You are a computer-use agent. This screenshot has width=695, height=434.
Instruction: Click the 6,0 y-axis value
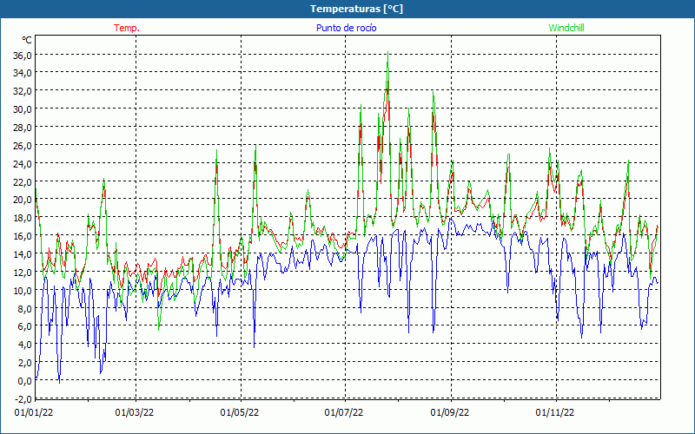24,326
